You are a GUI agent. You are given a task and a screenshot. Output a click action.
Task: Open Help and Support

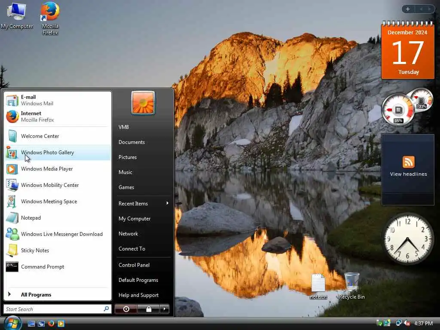138,295
